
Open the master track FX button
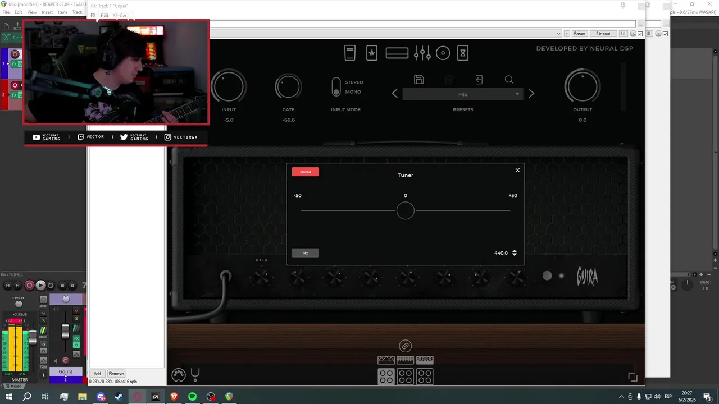pyautogui.click(x=43, y=345)
